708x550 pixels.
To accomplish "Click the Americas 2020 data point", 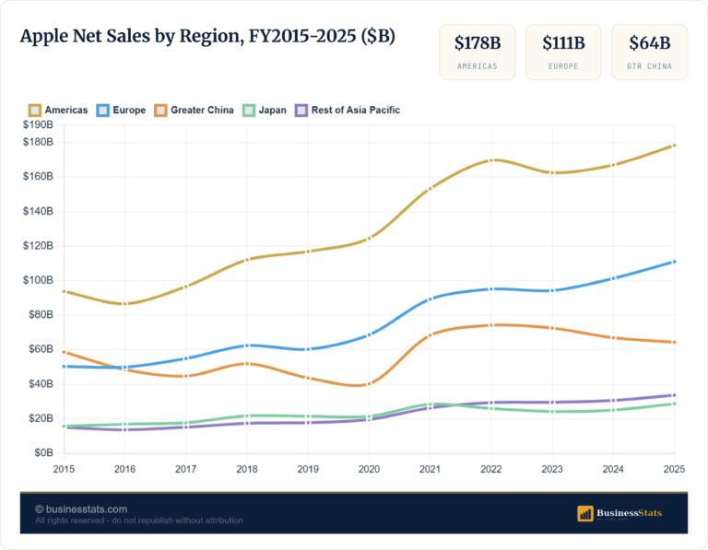I will (x=369, y=239).
